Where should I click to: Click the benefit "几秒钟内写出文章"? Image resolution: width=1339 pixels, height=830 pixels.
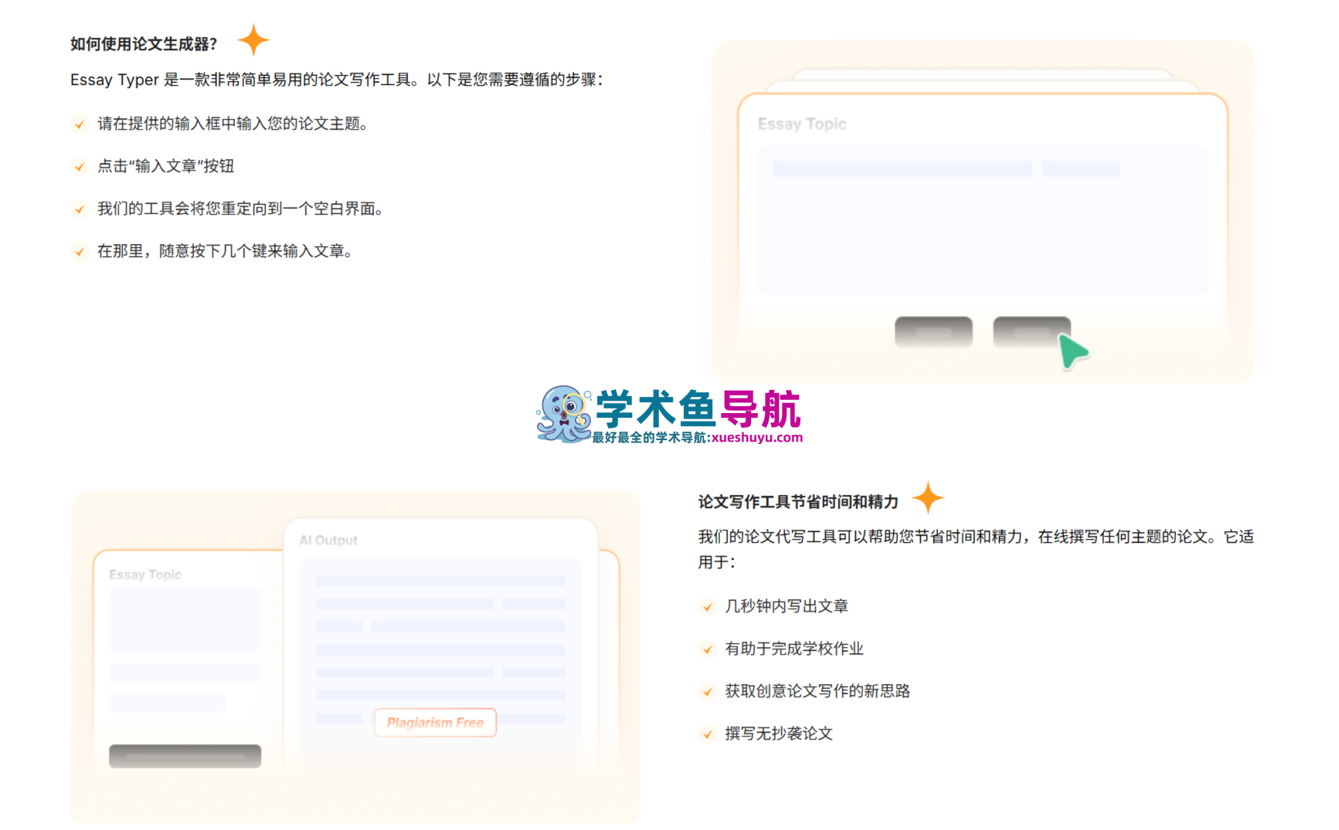(x=787, y=606)
